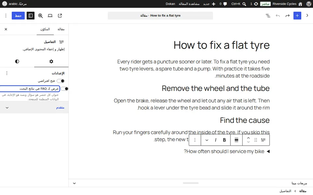Viewport: 313px width, 195px height.
Task: Switch to the "مقالة" post tab
Action: 61,29
